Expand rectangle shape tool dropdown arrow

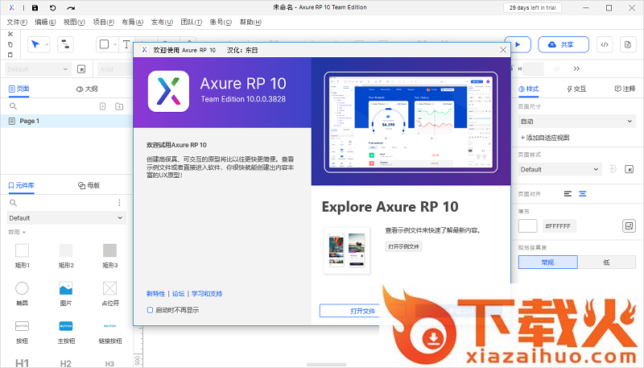115,44
